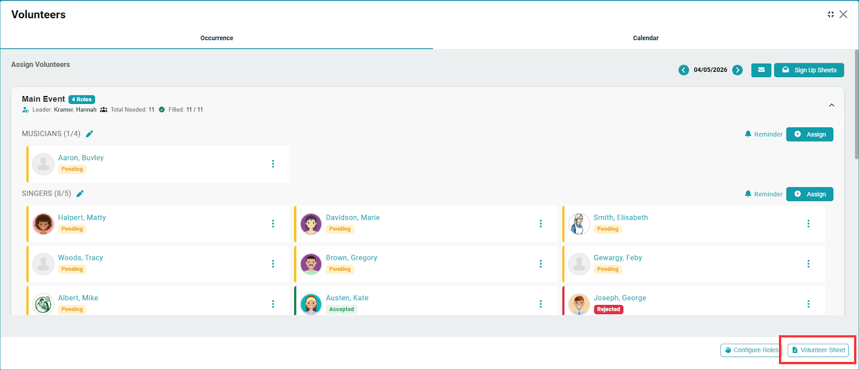Advance to the next occurrence date
Screen dimensions: 859x370
pos(738,70)
